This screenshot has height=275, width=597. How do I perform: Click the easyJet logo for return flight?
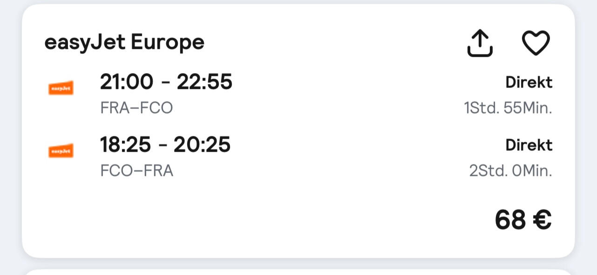click(x=61, y=151)
